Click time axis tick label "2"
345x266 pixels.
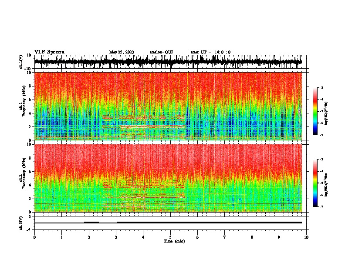(89, 237)
